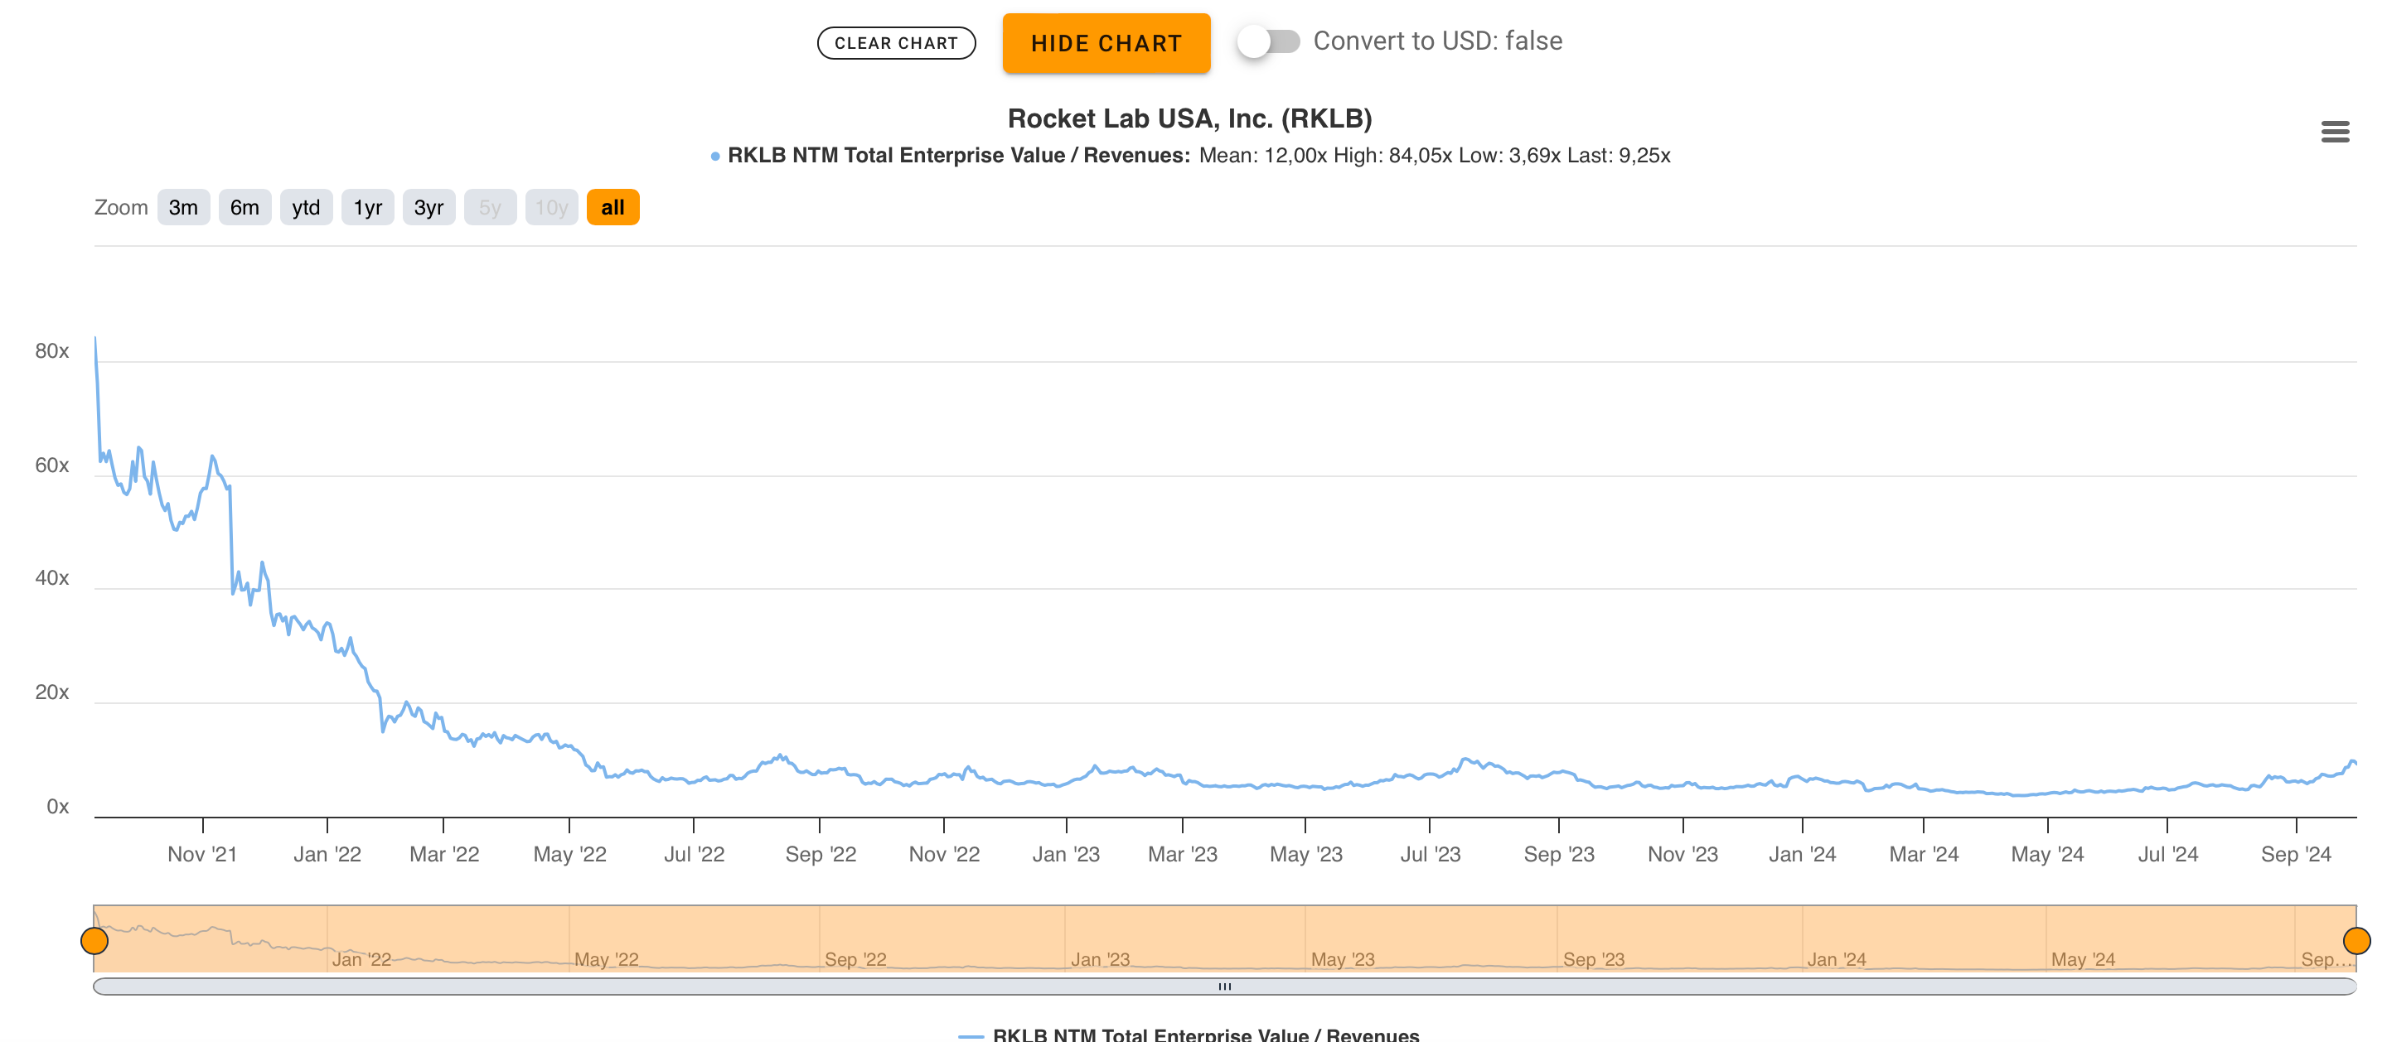Select the 10y zoom range

coord(551,207)
